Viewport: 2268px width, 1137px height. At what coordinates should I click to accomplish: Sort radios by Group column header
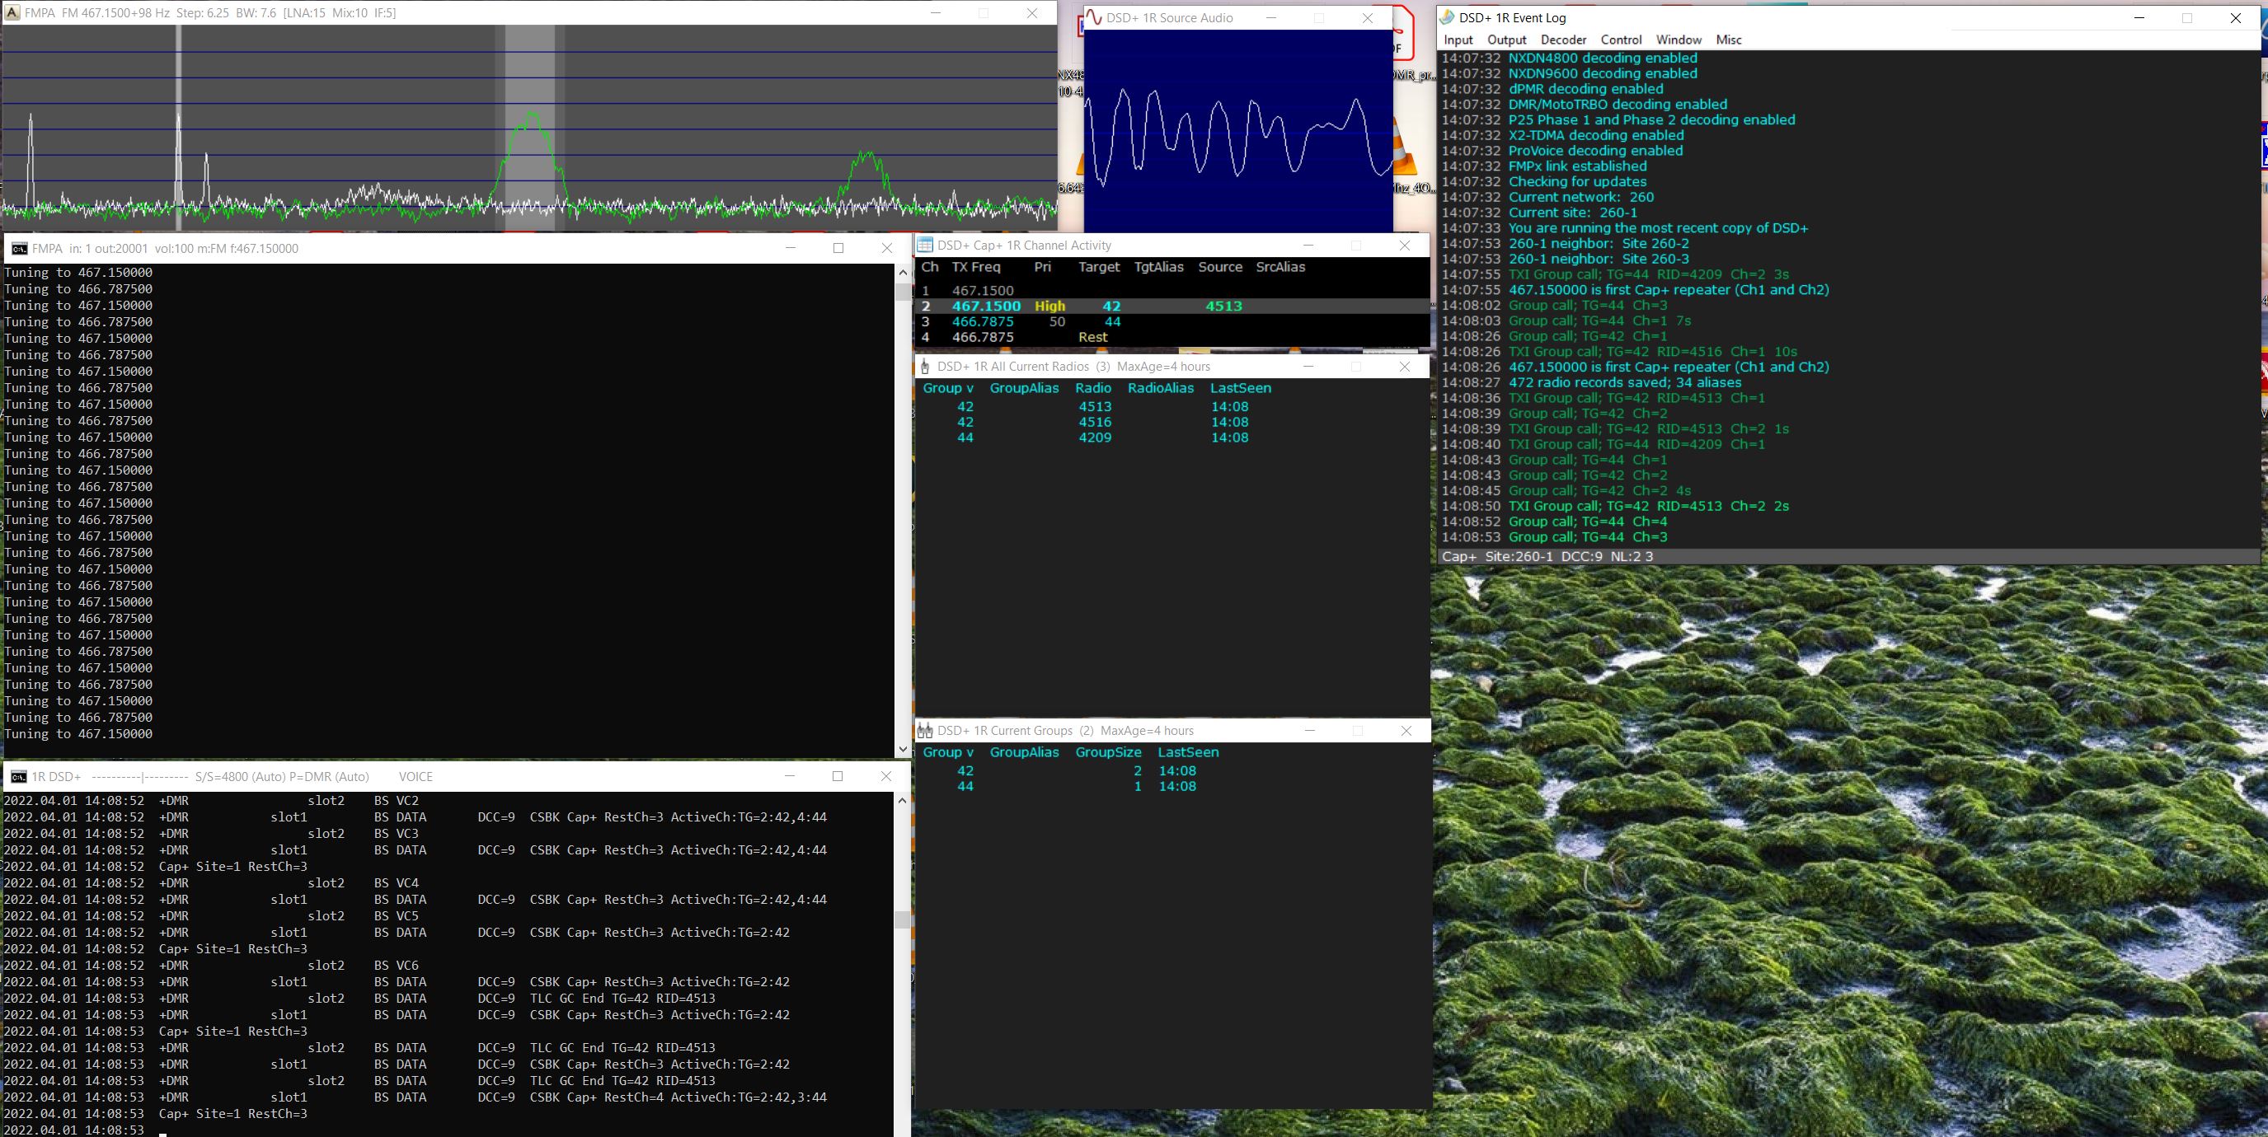948,388
